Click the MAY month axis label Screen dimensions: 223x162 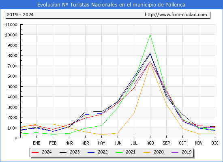click(101, 143)
